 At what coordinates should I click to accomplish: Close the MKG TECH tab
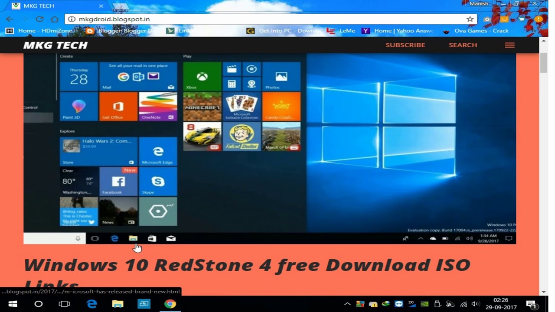click(x=101, y=6)
